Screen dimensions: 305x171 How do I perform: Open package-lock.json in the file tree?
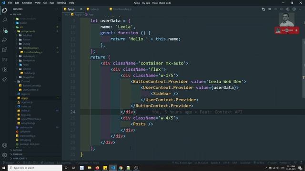(30, 144)
